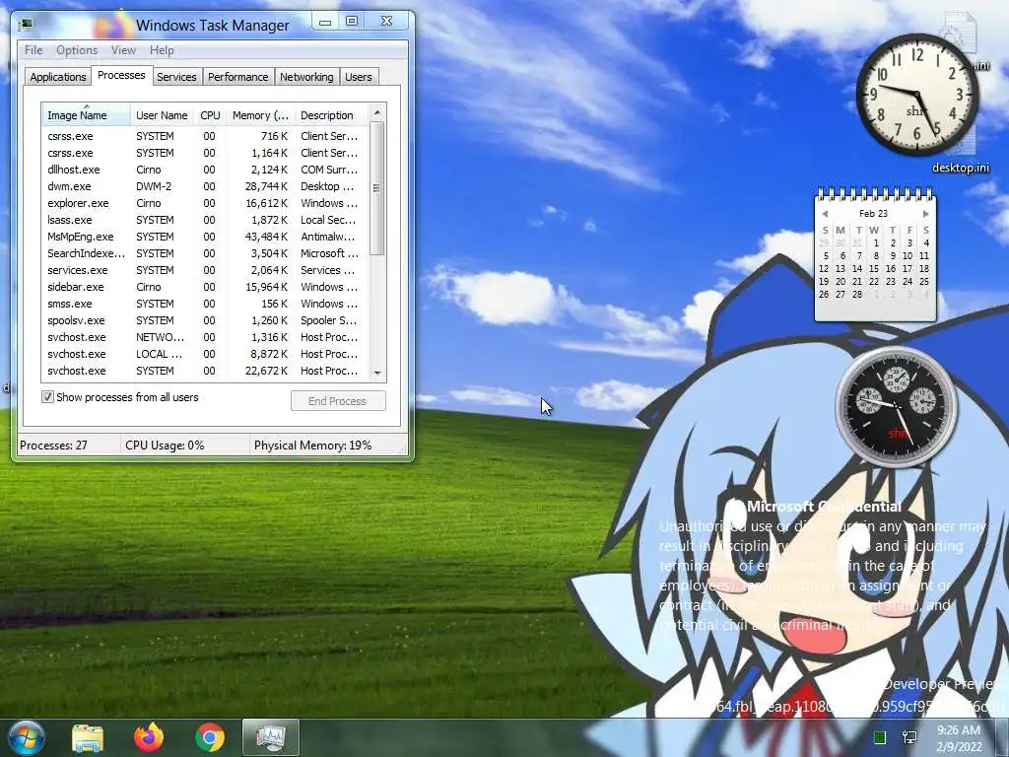
Task: Select the spoolsv.exe process row
Action: point(205,320)
